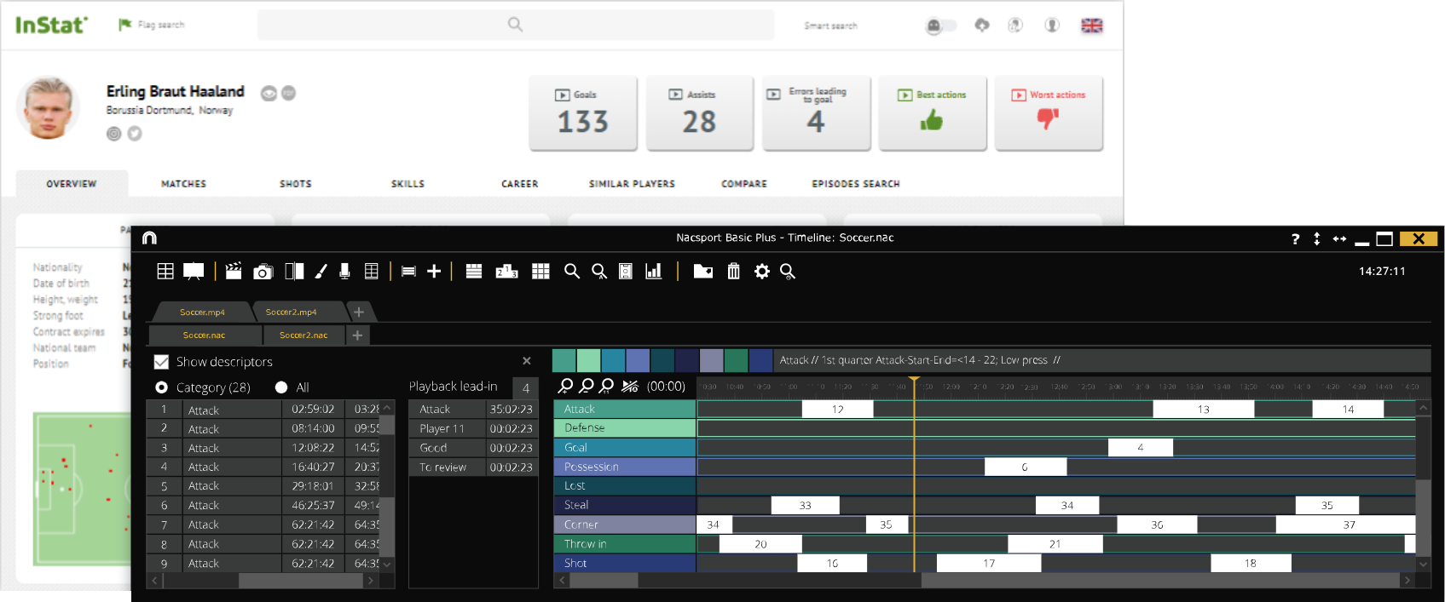
Task: Select the Possession category row in timeline
Action: (624, 467)
